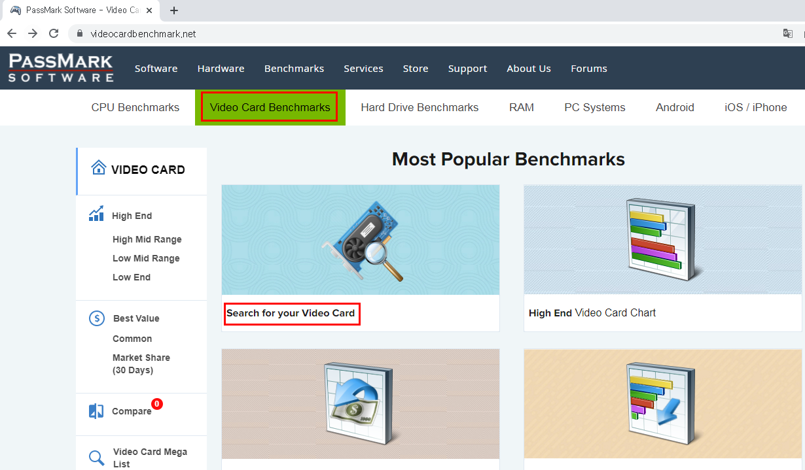Click the home icon beside VIDEO CARD

click(x=99, y=167)
